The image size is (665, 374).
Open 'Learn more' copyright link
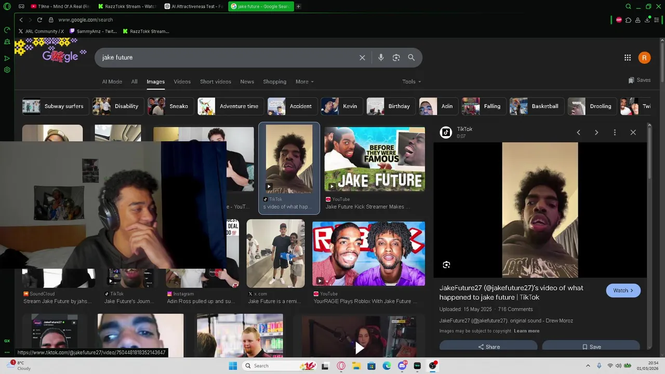(x=527, y=331)
